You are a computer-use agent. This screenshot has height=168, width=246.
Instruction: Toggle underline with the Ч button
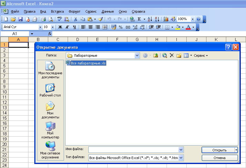(x=74, y=27)
